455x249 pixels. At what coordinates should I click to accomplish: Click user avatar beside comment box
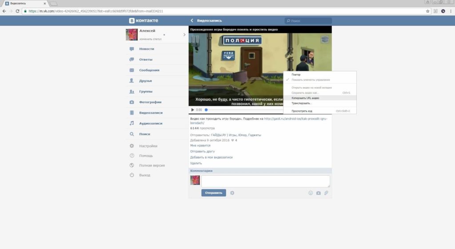click(195, 180)
